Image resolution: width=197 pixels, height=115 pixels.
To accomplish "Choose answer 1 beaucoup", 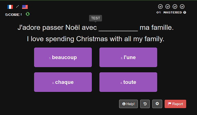I will 63,57.
